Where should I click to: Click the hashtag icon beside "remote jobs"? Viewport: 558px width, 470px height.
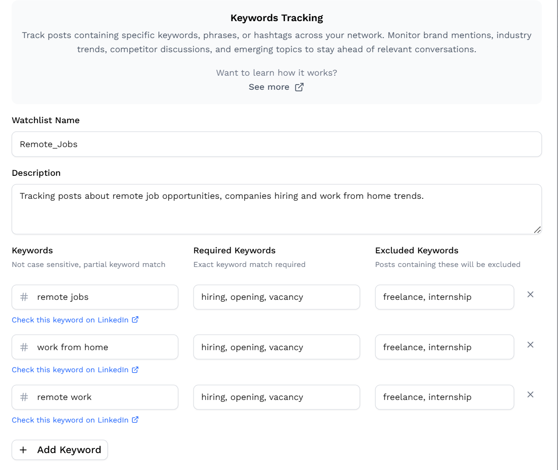point(23,297)
